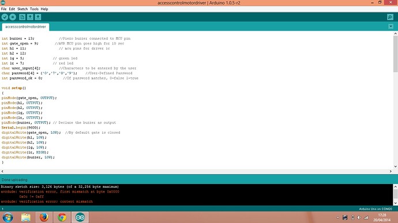
Task: Create a new sketch with New icon
Action: 22,17
